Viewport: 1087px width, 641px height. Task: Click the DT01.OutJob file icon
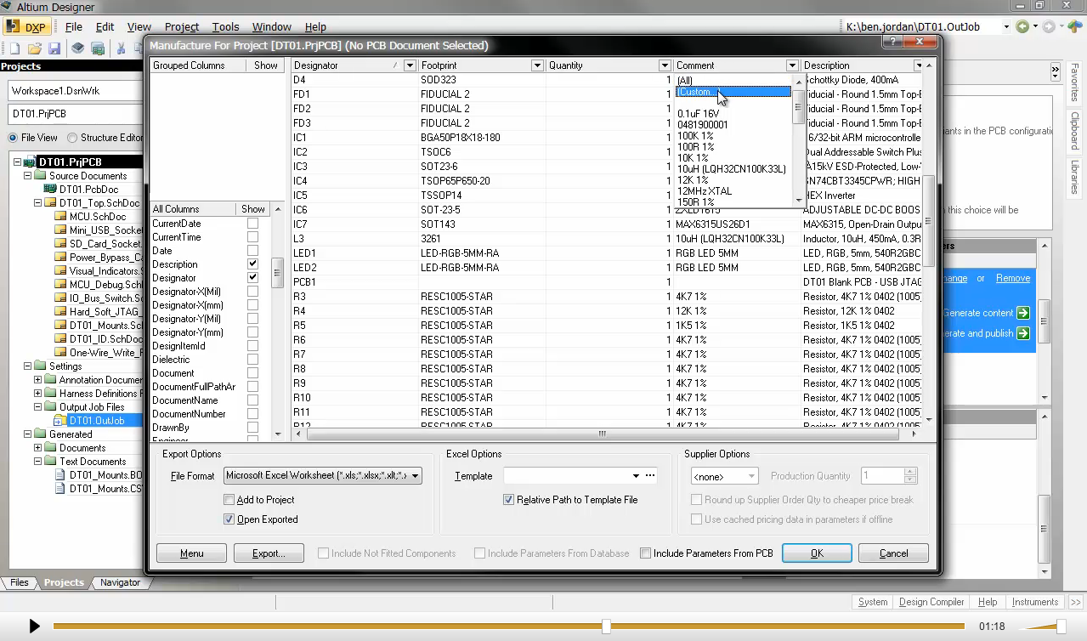60,421
